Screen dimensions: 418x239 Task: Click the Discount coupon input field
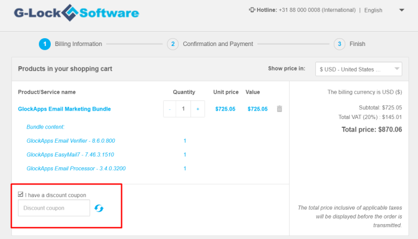point(54,208)
